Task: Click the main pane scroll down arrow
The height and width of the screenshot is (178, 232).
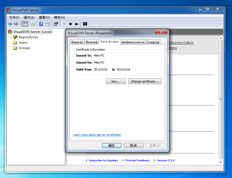Action: click(221, 162)
